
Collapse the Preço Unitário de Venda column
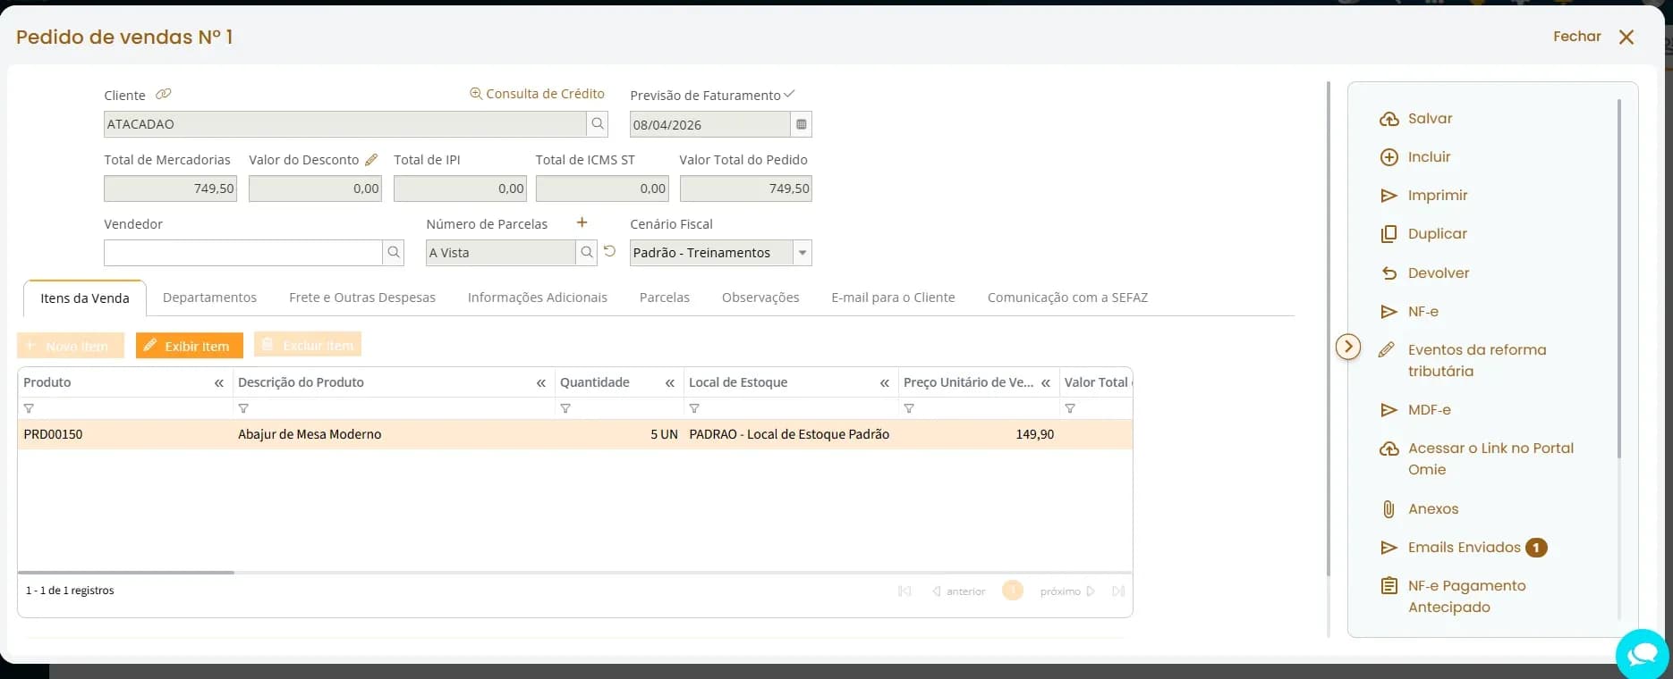tap(1045, 382)
